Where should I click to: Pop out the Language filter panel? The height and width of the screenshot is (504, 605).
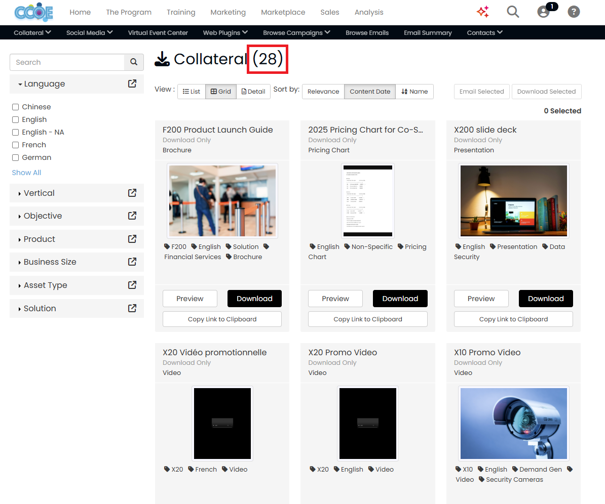point(132,83)
